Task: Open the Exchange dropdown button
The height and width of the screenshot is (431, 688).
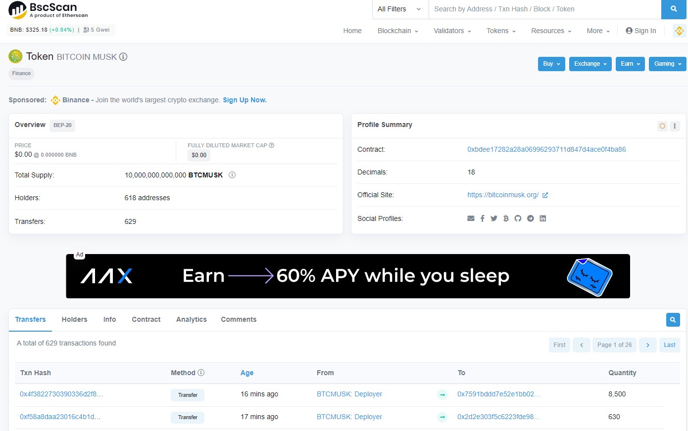Action: 590,64
